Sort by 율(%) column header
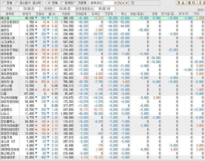 click(52, 14)
